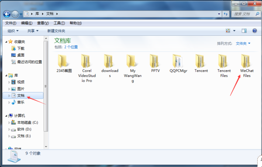Minimize the explorer window

(x=236, y=3)
